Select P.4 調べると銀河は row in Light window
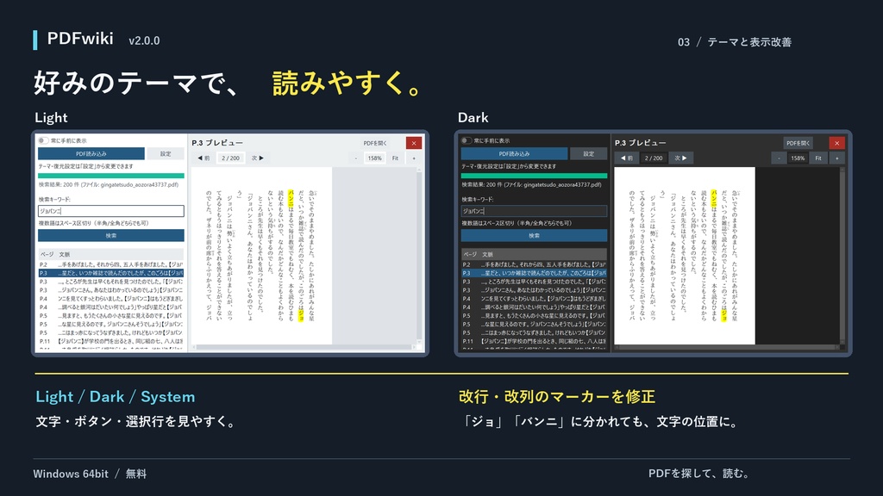This screenshot has height=496, width=883. [111, 307]
